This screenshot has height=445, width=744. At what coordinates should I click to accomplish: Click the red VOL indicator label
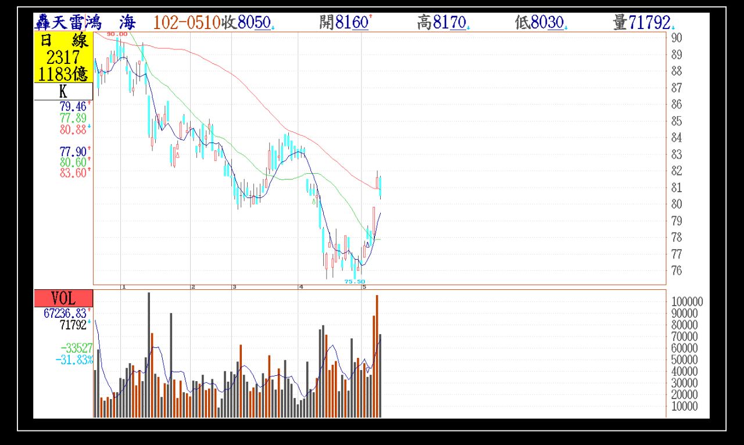63,299
